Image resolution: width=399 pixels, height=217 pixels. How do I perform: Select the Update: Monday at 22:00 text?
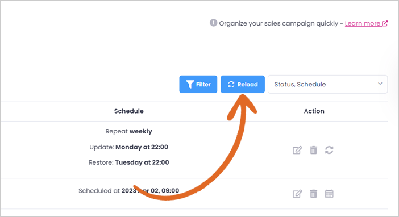point(129,147)
